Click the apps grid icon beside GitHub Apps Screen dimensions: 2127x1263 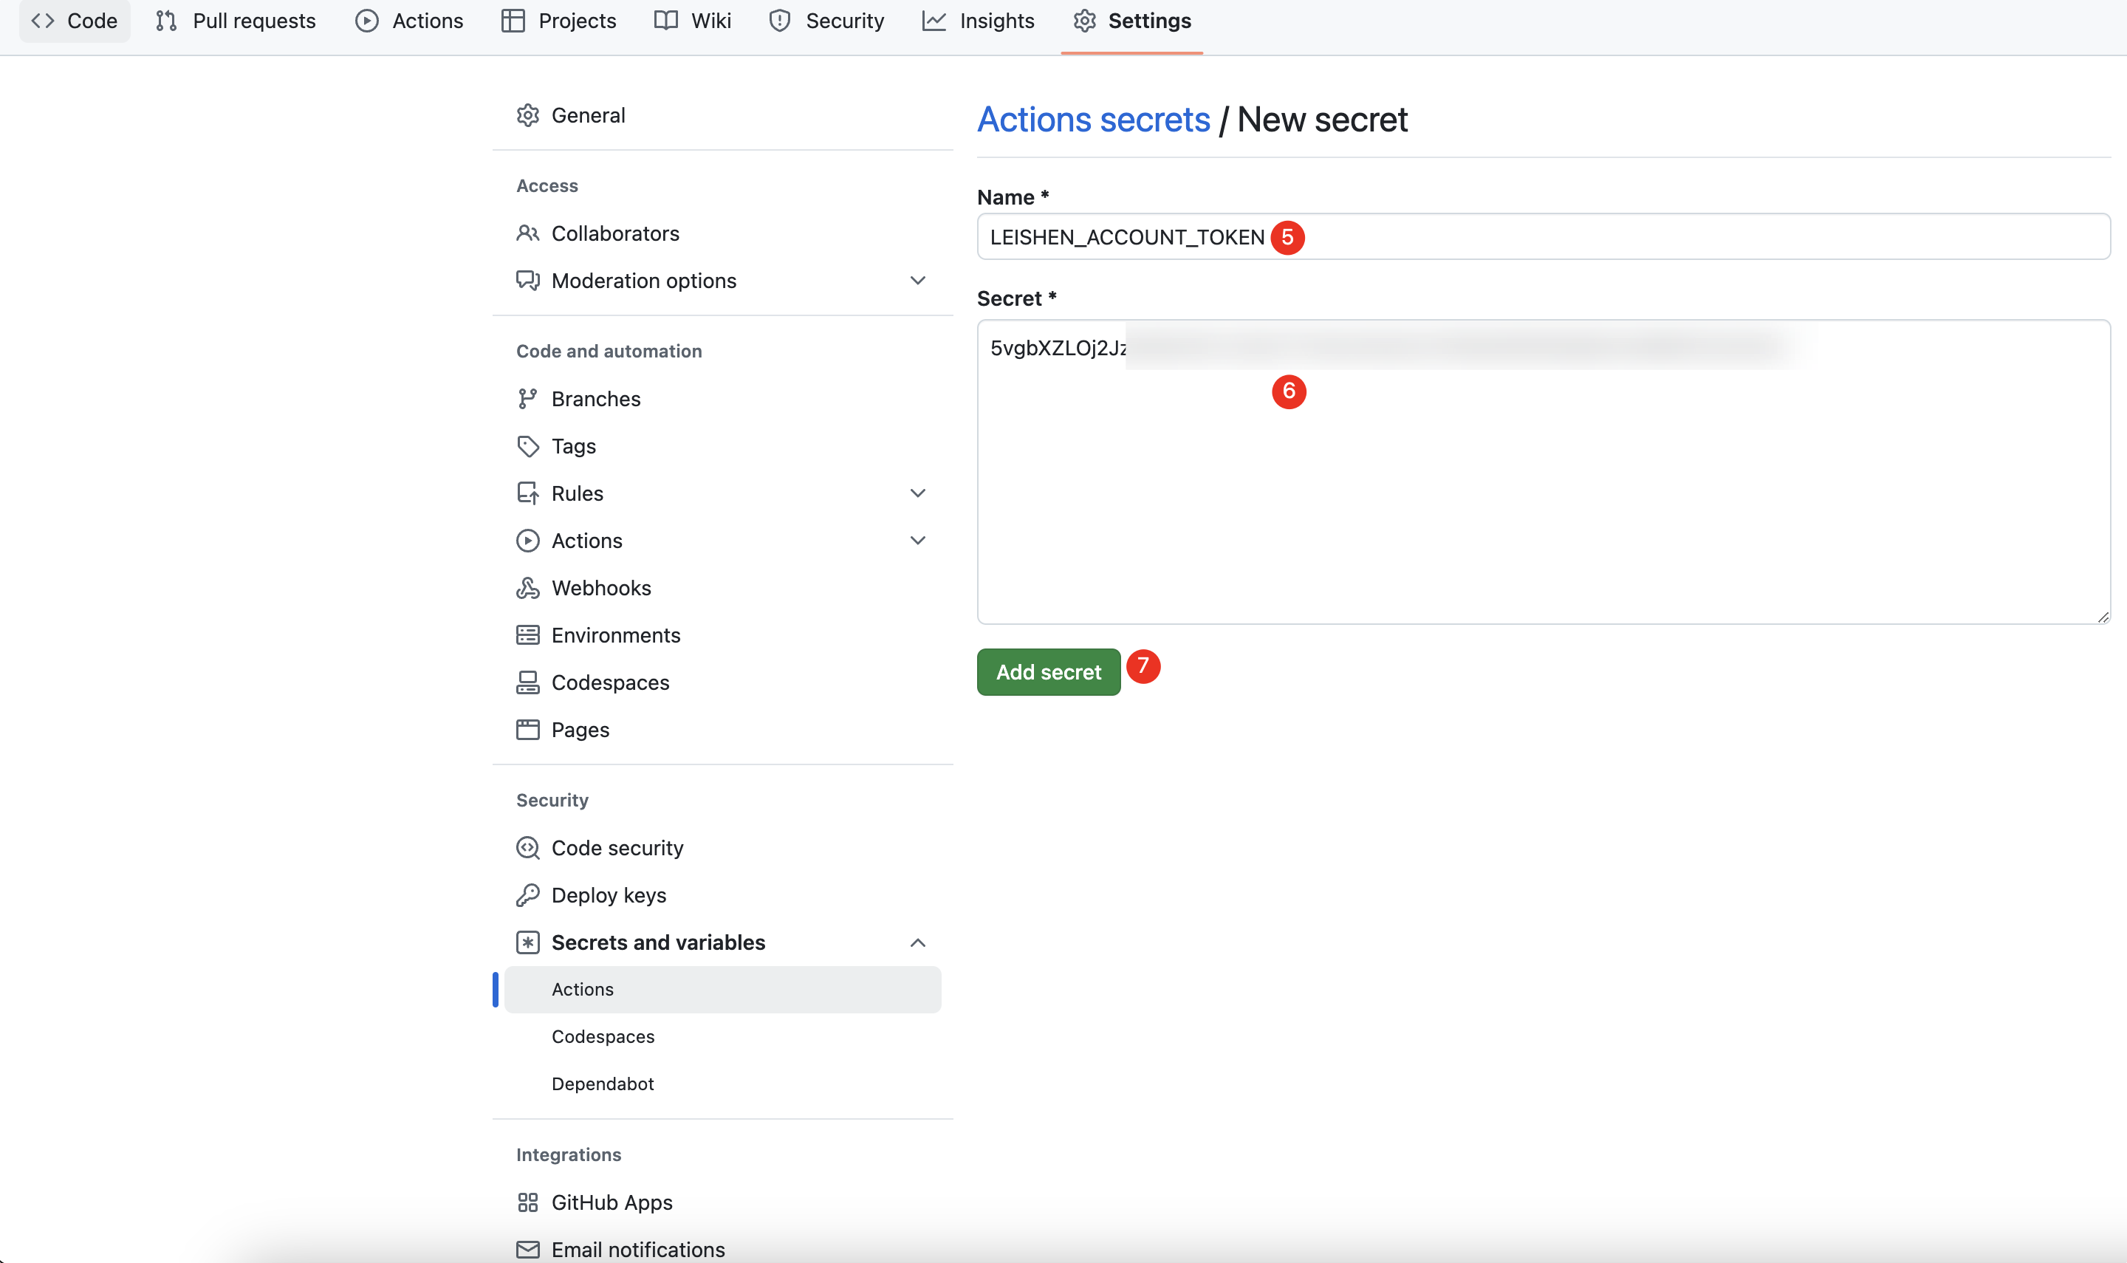pyautogui.click(x=527, y=1202)
